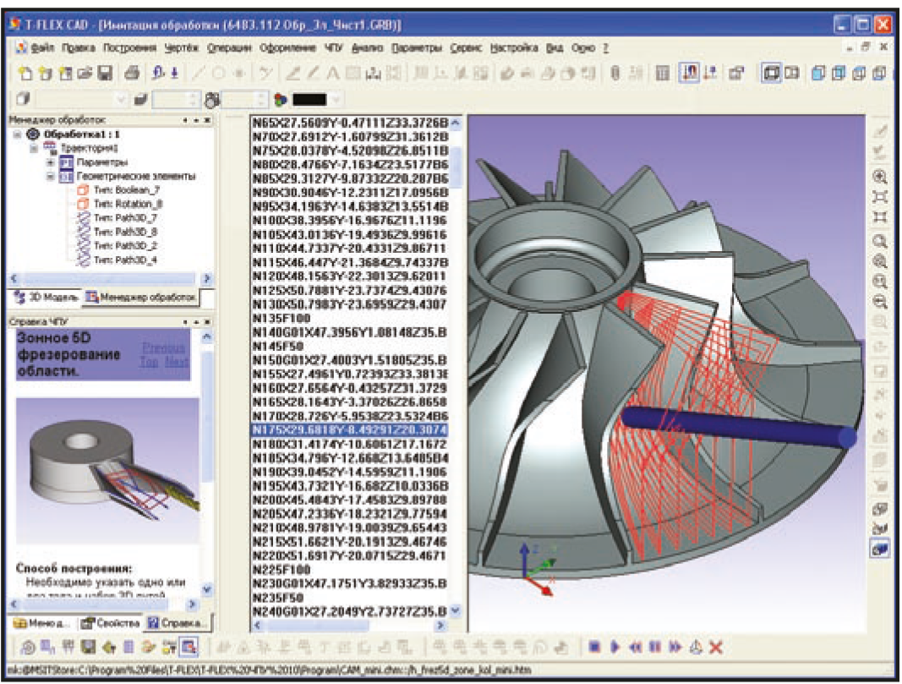The image size is (902, 684).
Task: Switch to the 3D Модель tab
Action: (x=47, y=298)
